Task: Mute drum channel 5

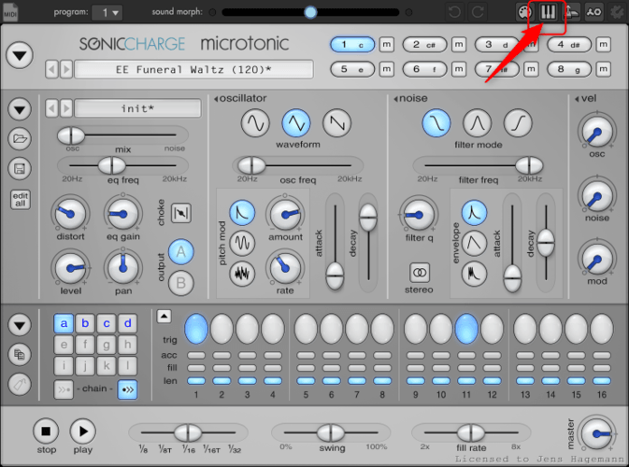Action: click(x=387, y=69)
